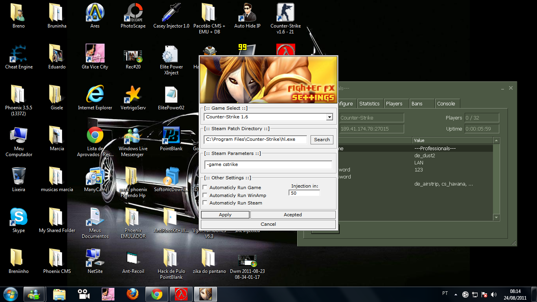This screenshot has width=537, height=302.
Task: Open the Half-Life server taskbar item
Action: pos(181,294)
